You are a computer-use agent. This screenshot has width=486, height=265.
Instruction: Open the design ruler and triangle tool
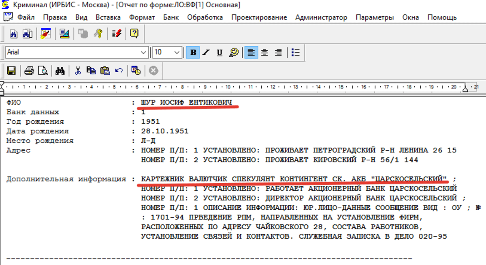point(65,34)
